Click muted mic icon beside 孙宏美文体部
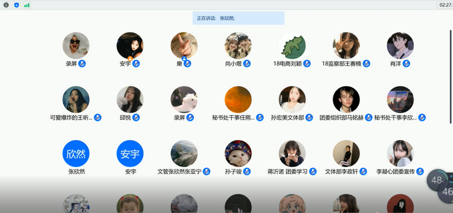Image resolution: width=453 pixels, height=213 pixels. 309,118
